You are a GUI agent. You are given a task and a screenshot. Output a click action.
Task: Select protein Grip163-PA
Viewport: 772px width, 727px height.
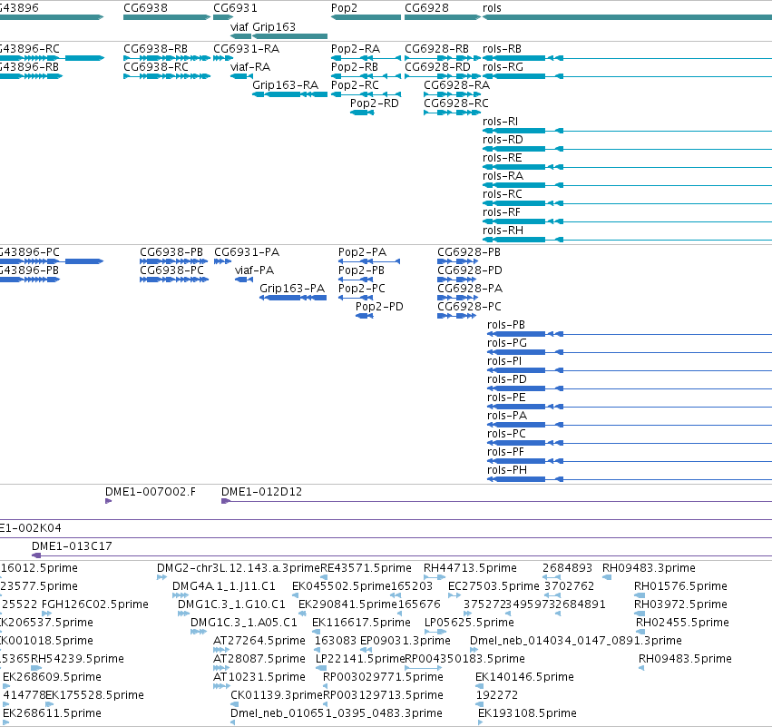tap(292, 289)
